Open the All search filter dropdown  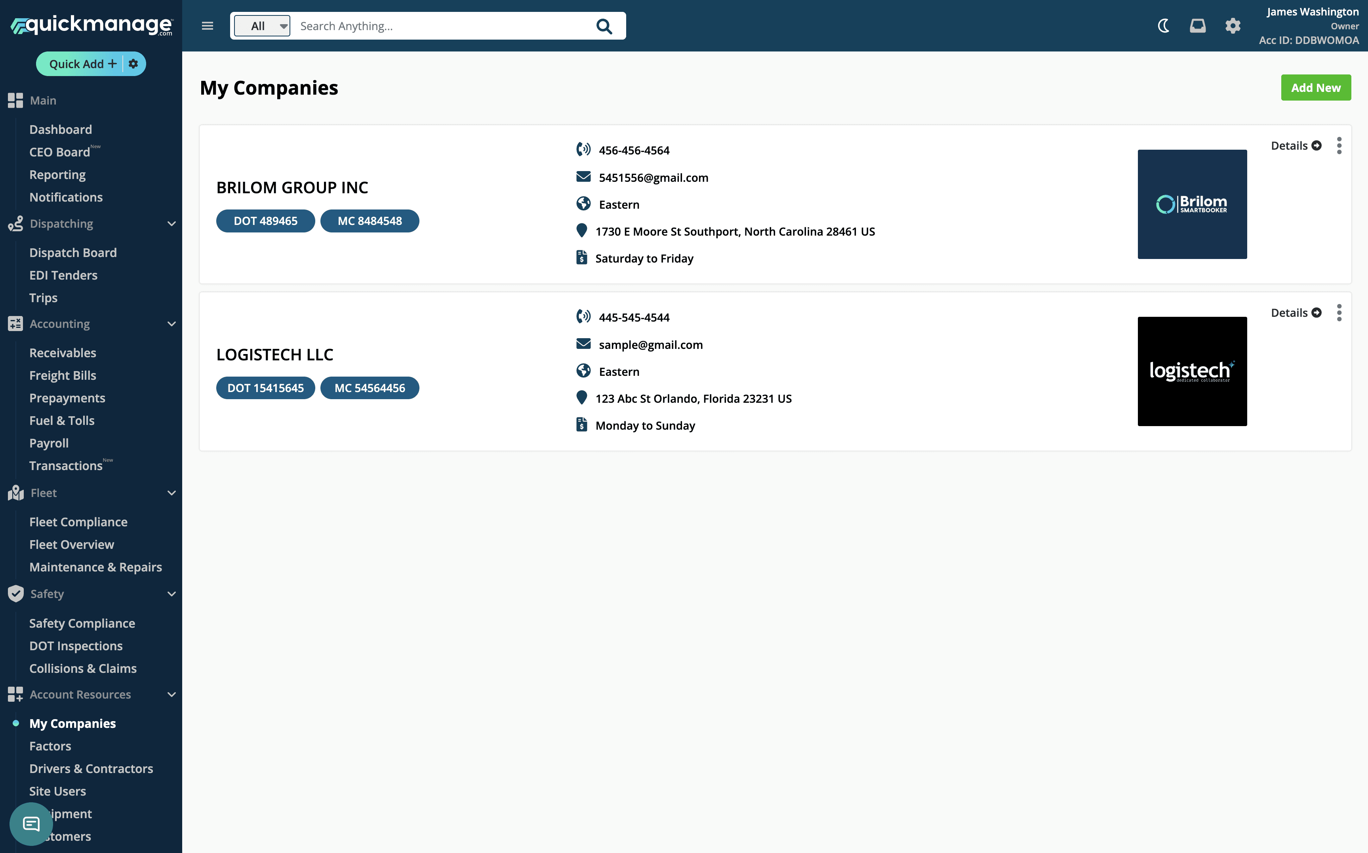[x=262, y=26]
